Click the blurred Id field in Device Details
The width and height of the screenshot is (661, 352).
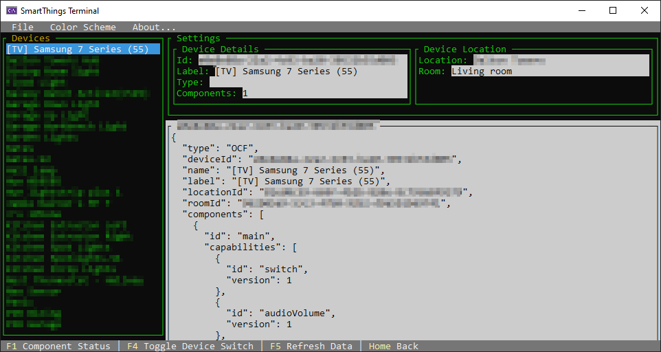(x=303, y=60)
